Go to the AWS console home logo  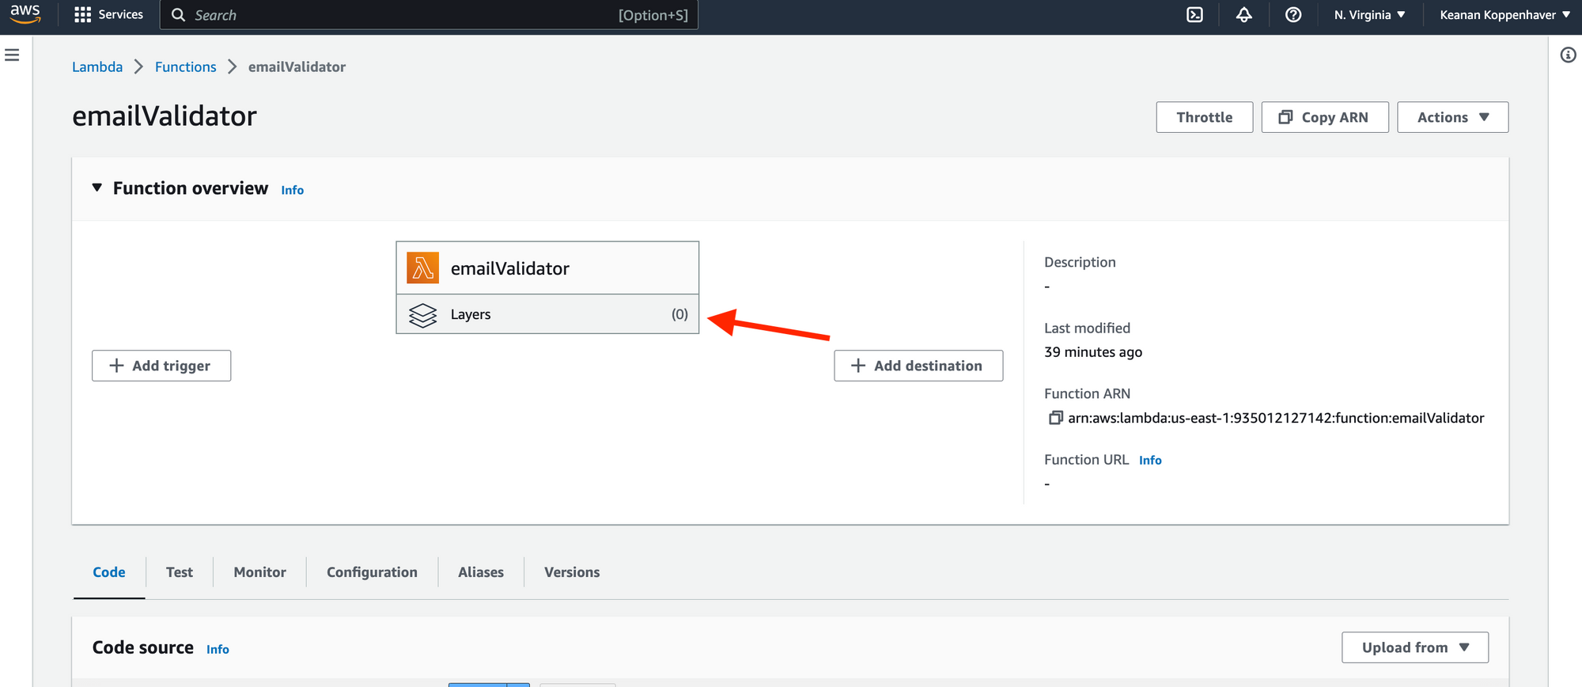(x=25, y=14)
